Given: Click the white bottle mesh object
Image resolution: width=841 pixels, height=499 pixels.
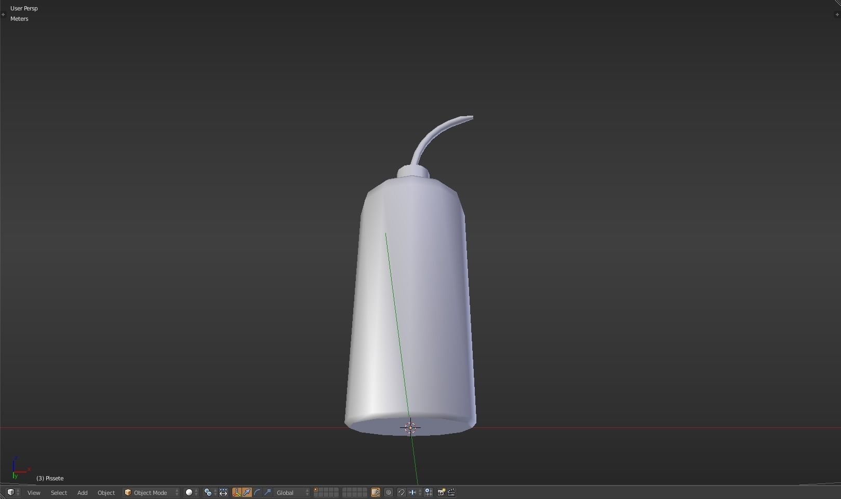Looking at the screenshot, I should [410, 301].
